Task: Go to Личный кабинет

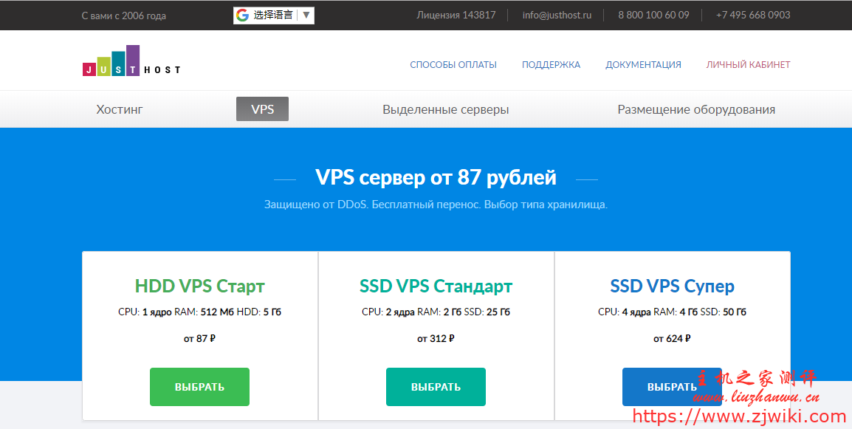Action: (748, 64)
